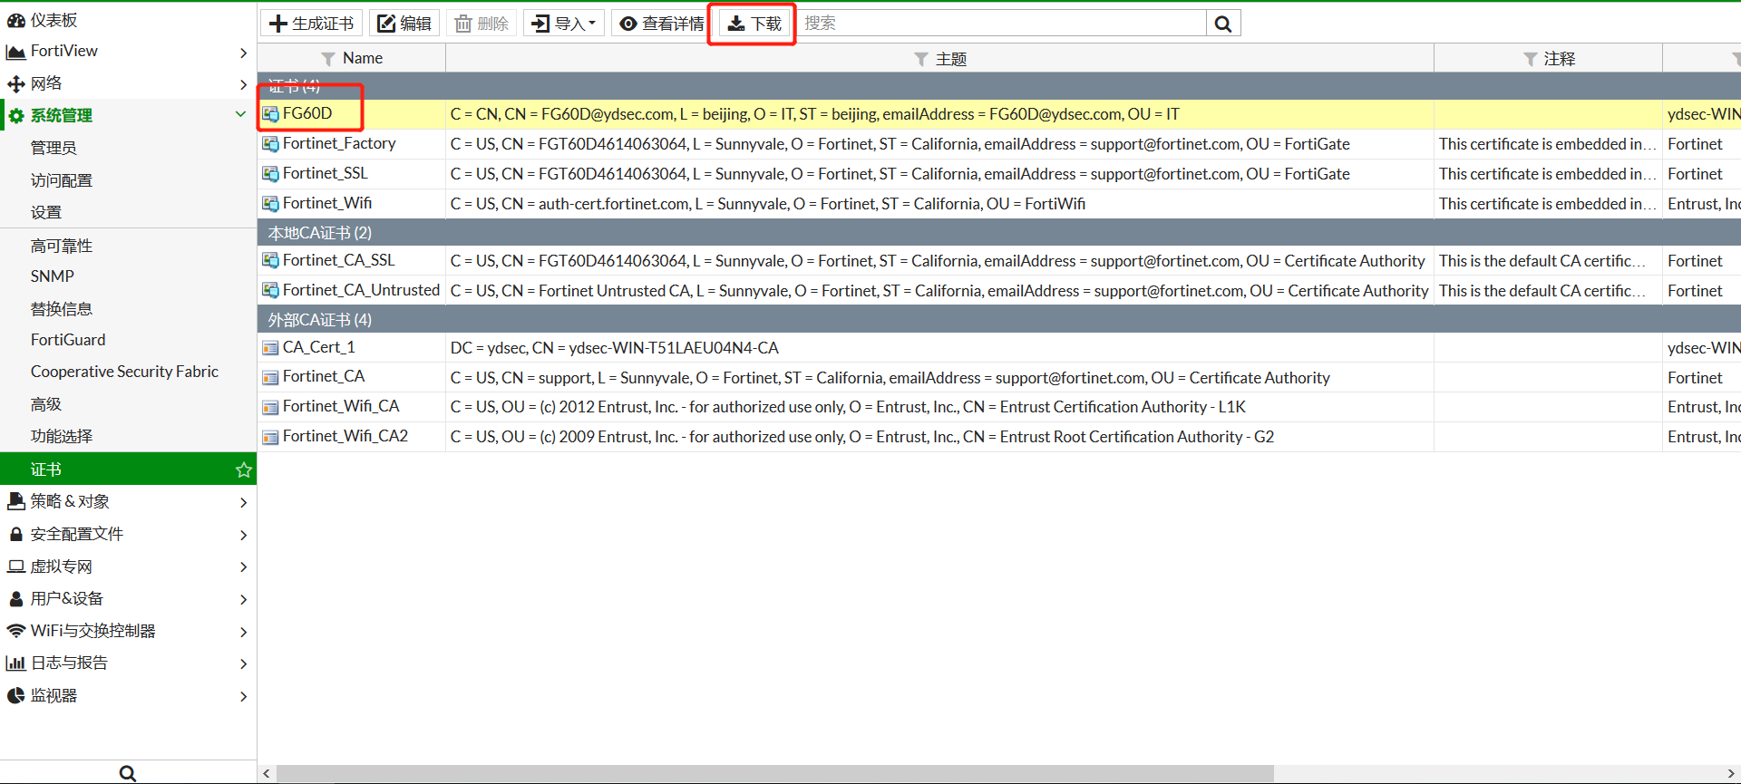Click the Name column filter icon

[x=328, y=59]
